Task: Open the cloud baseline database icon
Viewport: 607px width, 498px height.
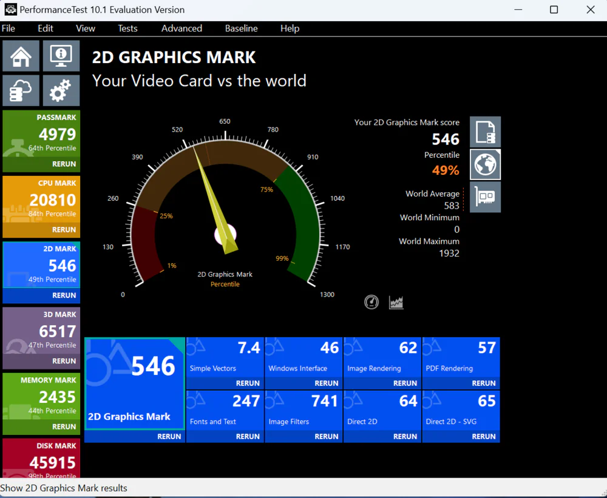Action: coord(21,90)
